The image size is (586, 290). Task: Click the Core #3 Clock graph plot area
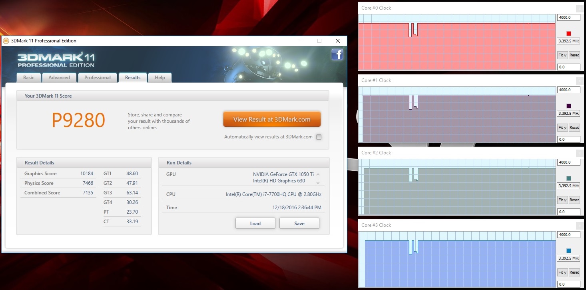coord(457,260)
